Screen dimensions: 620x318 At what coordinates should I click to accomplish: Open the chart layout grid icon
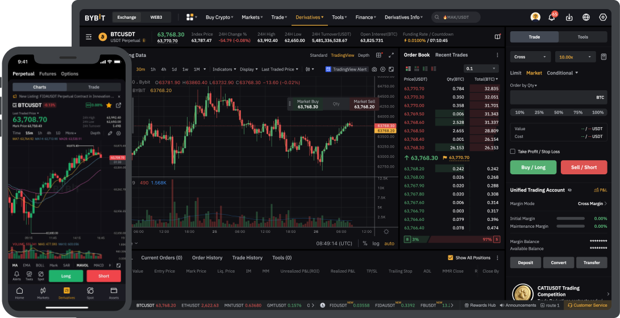pyautogui.click(x=379, y=55)
